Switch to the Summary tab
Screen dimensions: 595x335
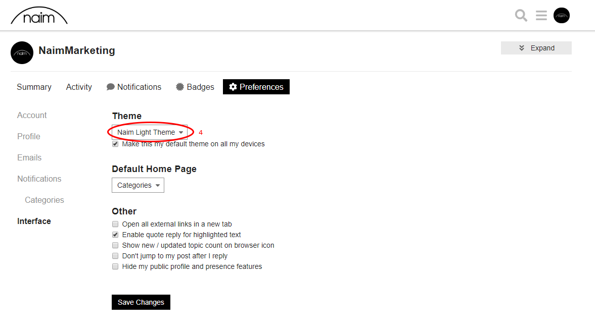point(34,87)
